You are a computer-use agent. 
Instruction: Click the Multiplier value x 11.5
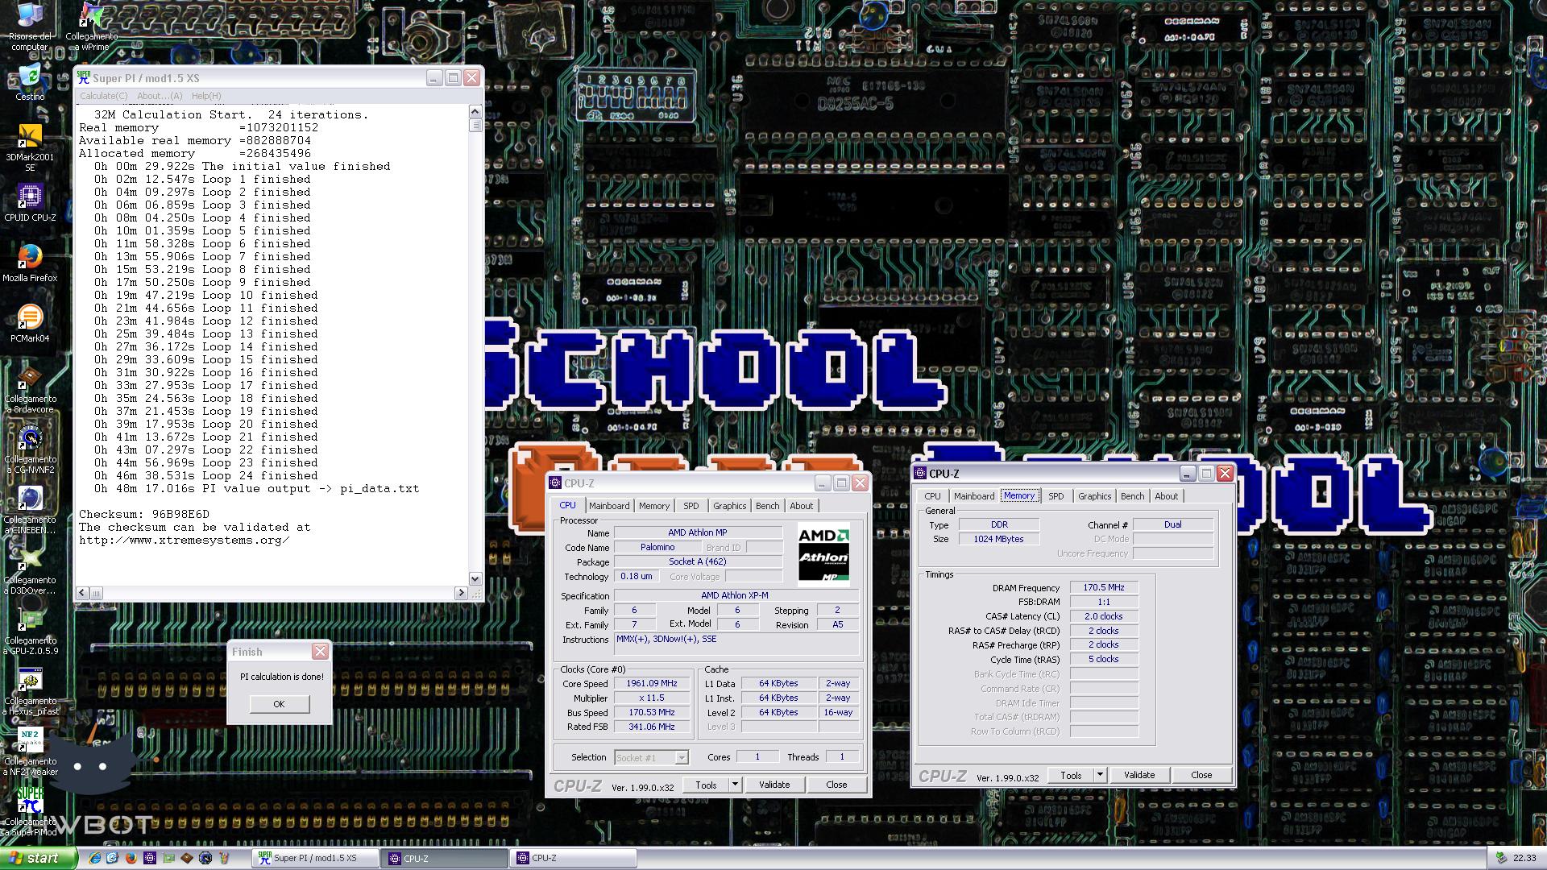click(x=652, y=698)
